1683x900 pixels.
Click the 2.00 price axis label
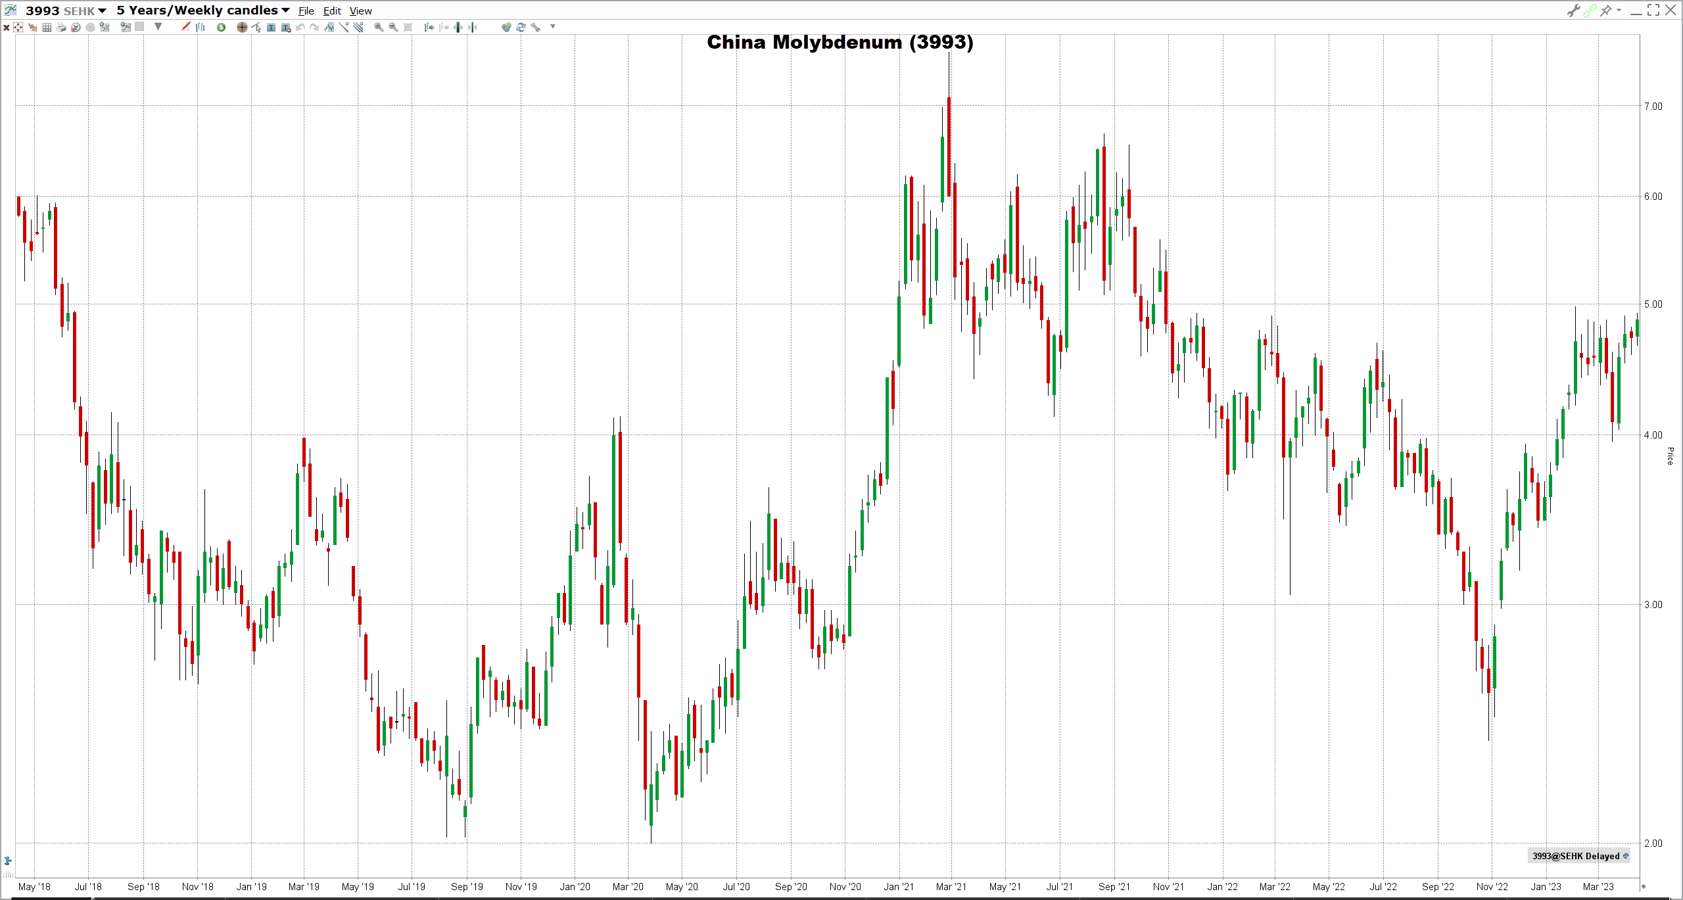click(1653, 843)
